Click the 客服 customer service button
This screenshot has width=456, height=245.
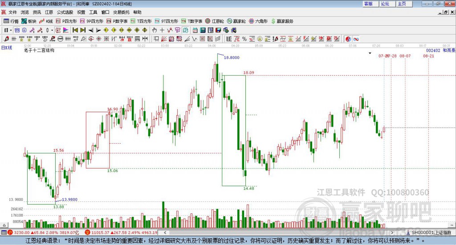pyautogui.click(x=370, y=4)
